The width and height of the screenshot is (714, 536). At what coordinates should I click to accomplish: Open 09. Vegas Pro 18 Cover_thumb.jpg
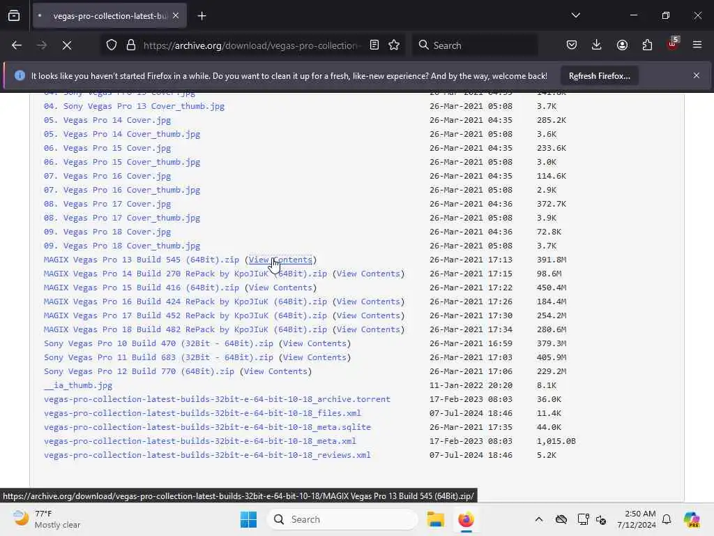pyautogui.click(x=121, y=246)
